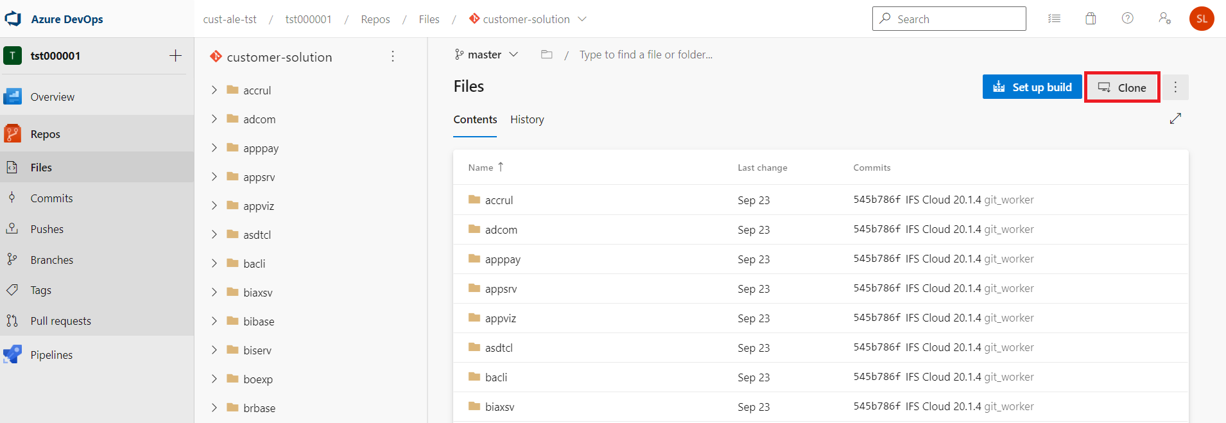
Task: Click the Clone button
Action: [1122, 87]
